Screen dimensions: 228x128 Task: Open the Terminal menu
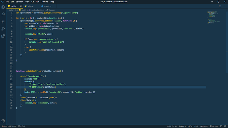[x=45, y=2]
